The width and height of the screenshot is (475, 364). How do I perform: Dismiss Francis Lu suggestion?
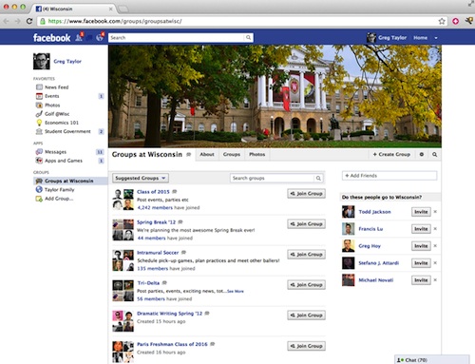435,229
